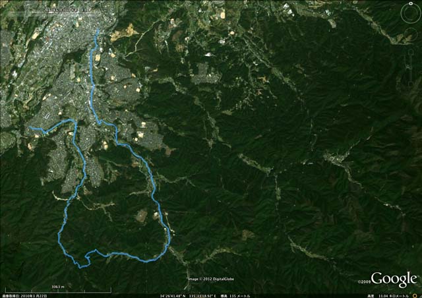Screen dimensions: 422x298
Task: Click the zoom slider handle
Action: [x=410, y=67]
